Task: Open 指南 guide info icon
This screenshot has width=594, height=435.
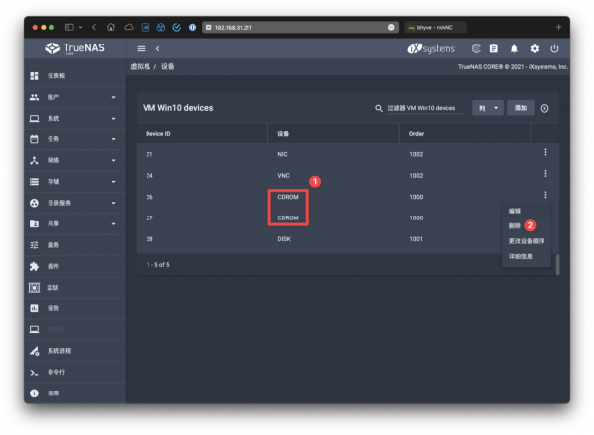Action: pos(34,393)
